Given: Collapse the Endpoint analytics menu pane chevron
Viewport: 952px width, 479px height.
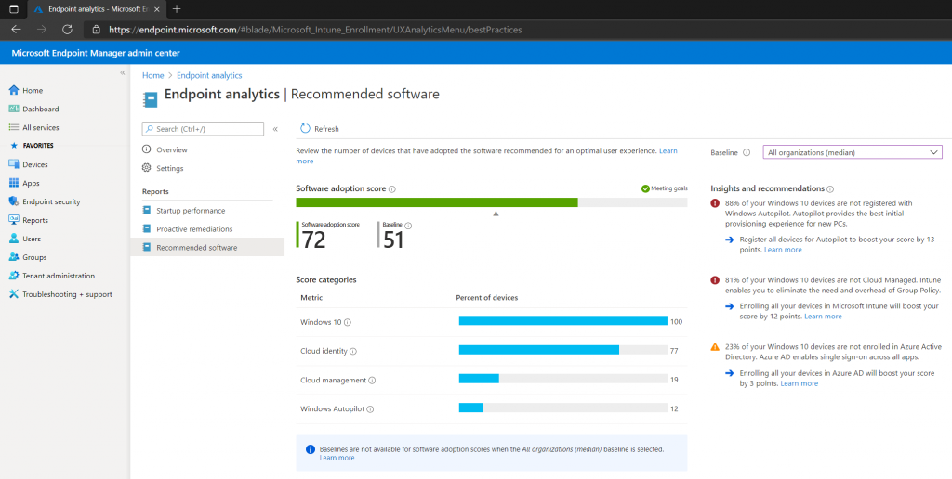Looking at the screenshot, I should 275,129.
